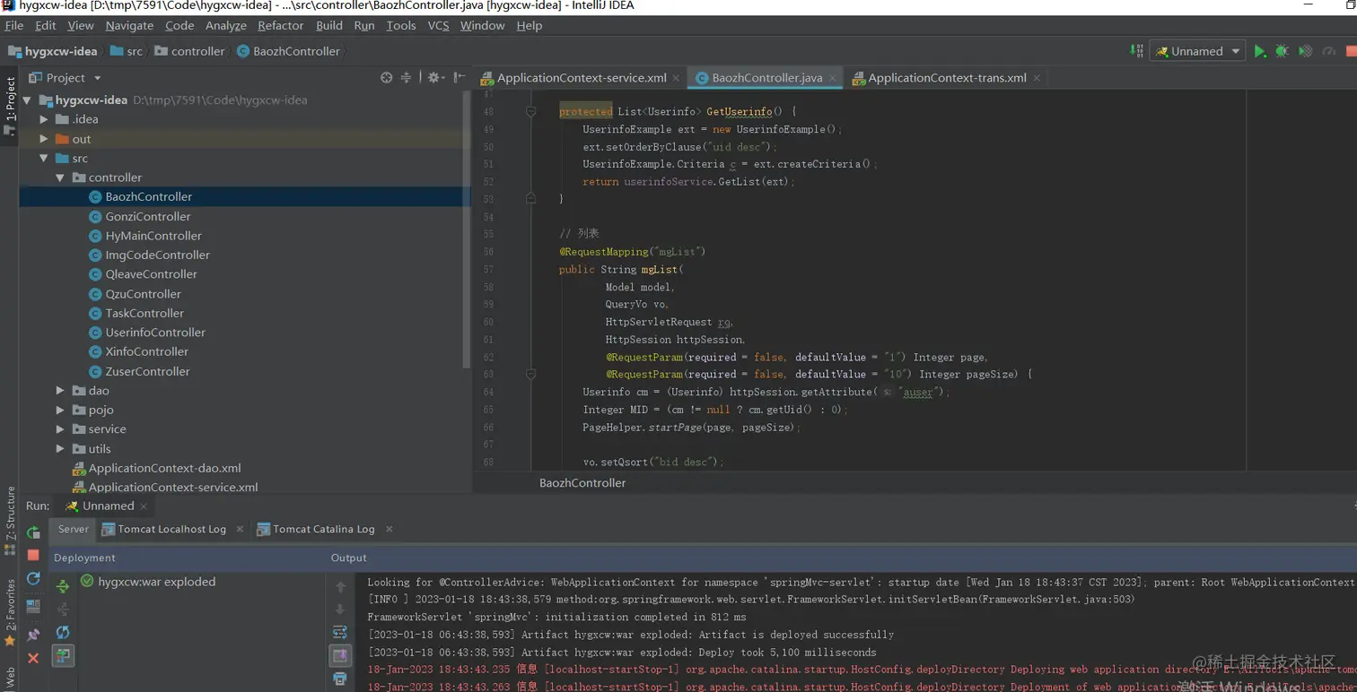Screen dimensions: 1357x692
Task: Select hygxcw:war exploded deployment
Action: tap(148, 582)
